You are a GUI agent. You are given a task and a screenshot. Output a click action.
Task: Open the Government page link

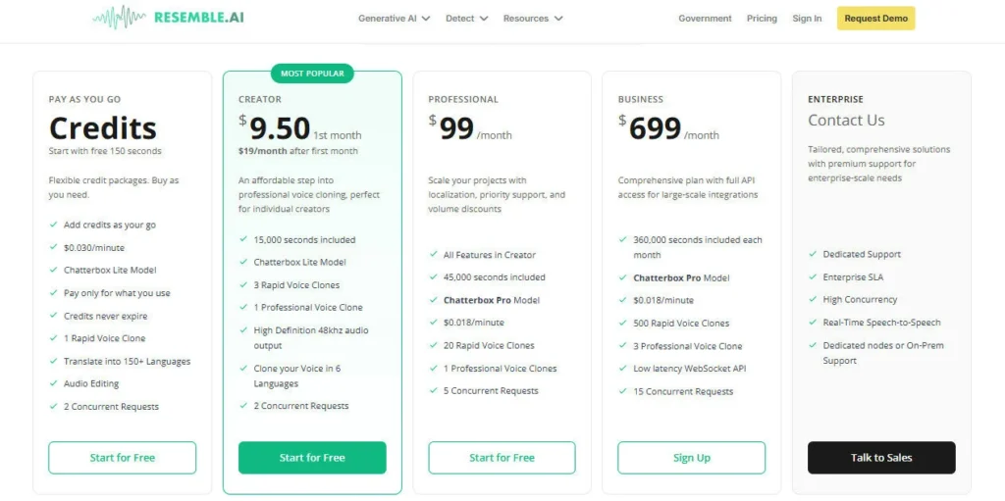(x=705, y=19)
